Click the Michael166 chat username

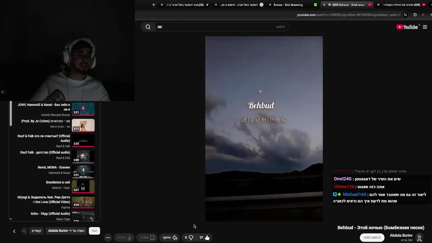click(x=354, y=194)
